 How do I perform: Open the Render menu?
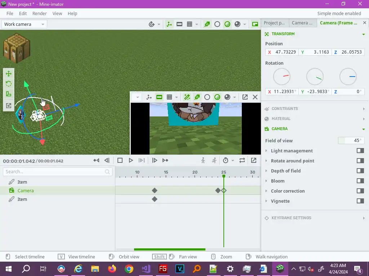coord(40,14)
